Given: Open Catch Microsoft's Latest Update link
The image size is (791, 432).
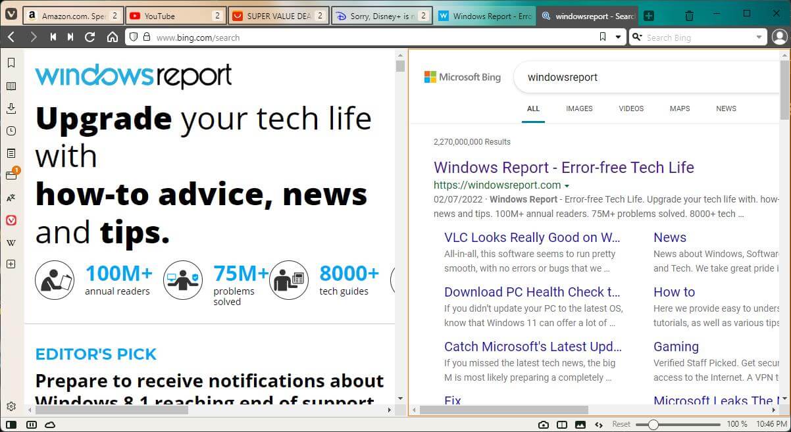Looking at the screenshot, I should coord(533,347).
